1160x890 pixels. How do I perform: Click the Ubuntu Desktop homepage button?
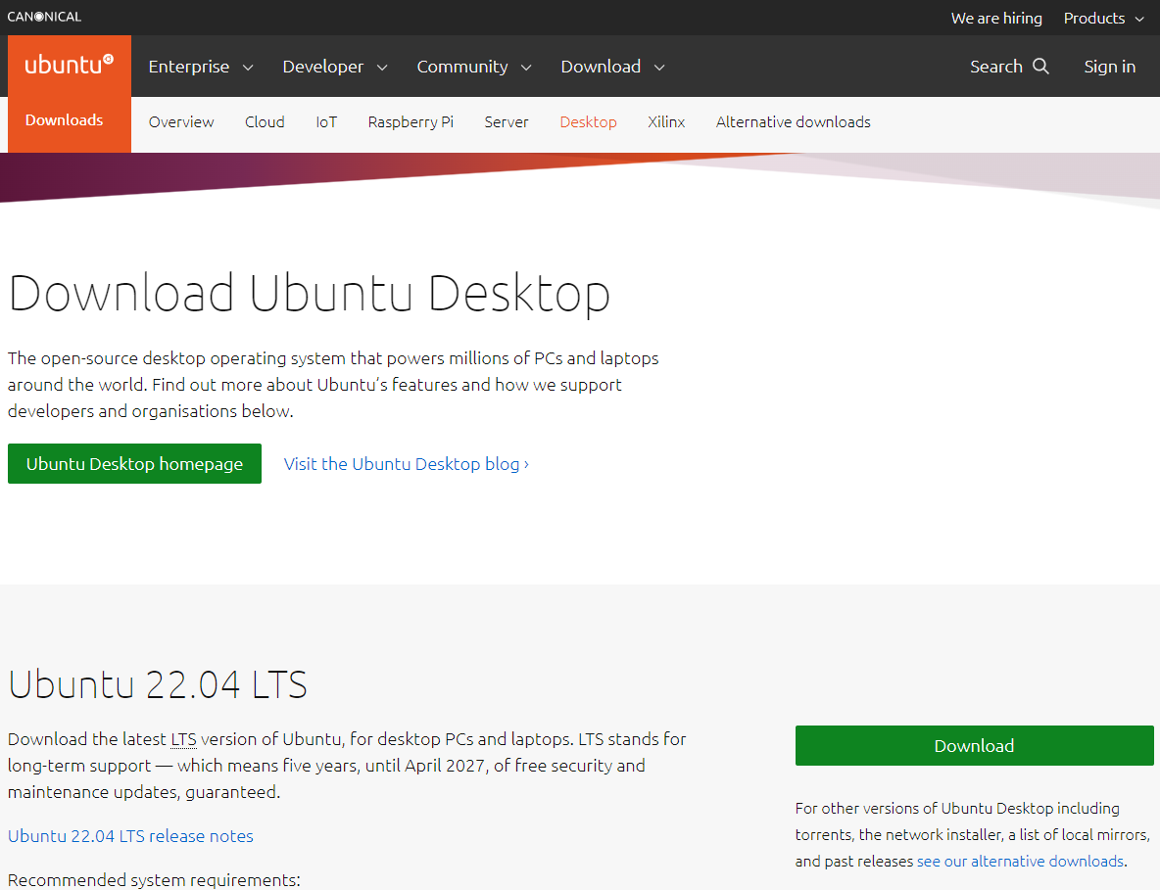tap(134, 463)
